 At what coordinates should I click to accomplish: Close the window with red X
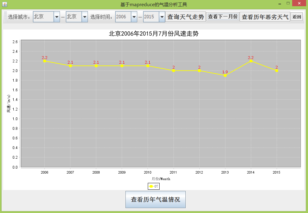tap(299, 3)
